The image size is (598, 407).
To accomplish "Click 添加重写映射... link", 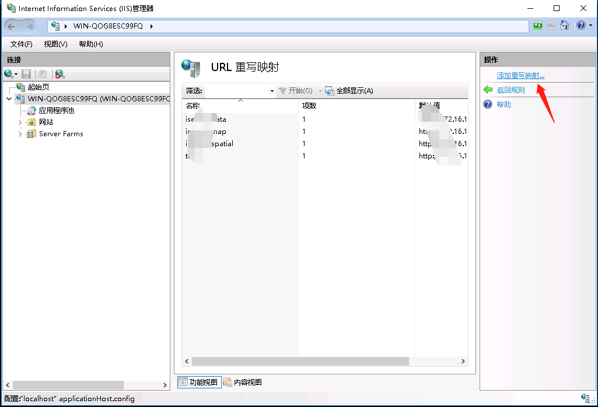I will pyautogui.click(x=520, y=75).
